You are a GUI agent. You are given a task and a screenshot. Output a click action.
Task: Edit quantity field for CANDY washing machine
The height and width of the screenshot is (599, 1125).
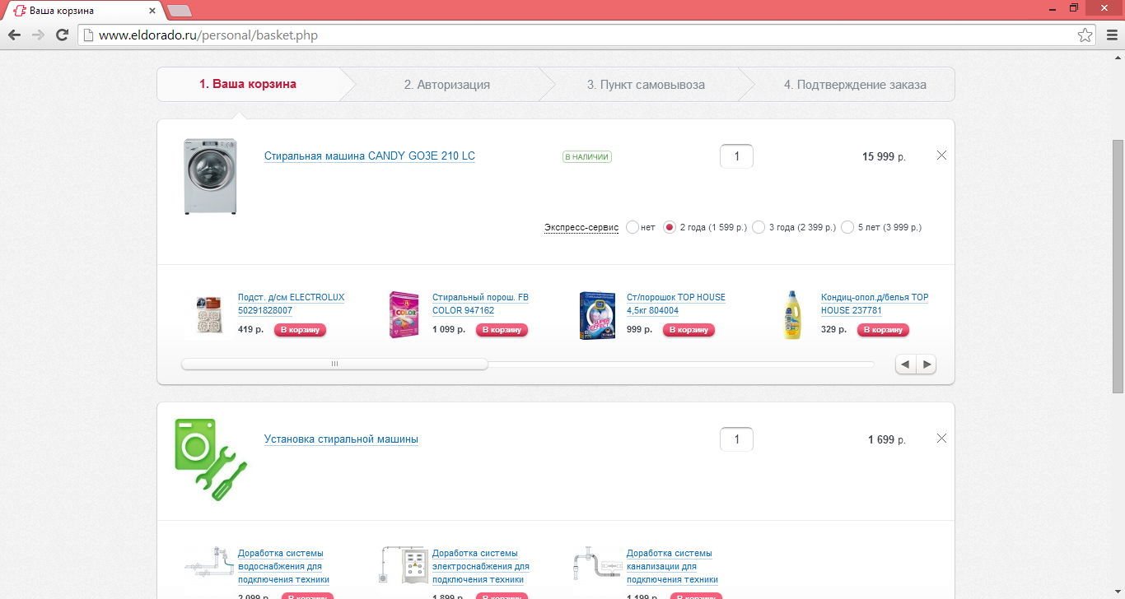(736, 156)
